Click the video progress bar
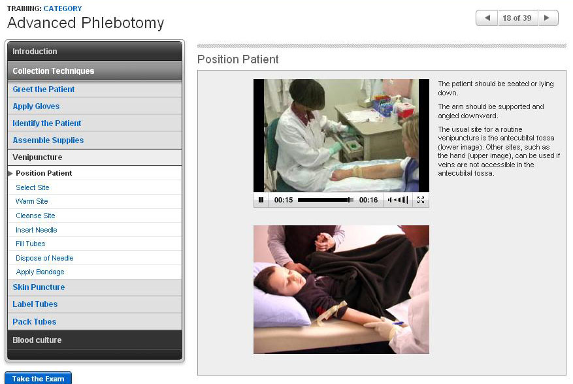This screenshot has width=573, height=384. (325, 200)
